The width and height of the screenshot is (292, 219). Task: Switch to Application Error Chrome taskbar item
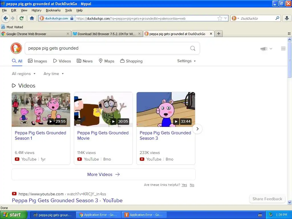click(99, 215)
